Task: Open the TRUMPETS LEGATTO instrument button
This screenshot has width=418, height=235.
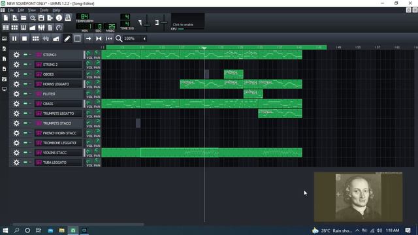Action: 58,113
